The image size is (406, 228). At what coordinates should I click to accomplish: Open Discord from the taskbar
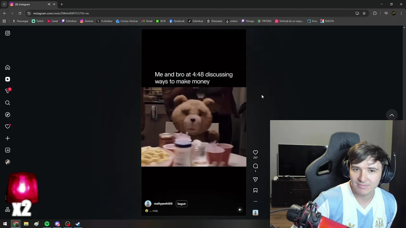click(57, 224)
